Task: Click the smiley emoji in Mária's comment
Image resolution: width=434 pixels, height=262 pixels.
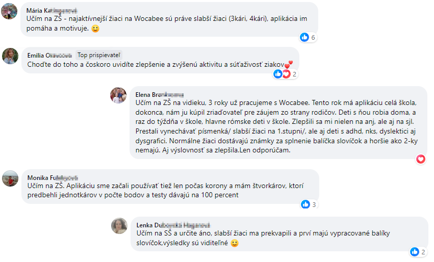Action: click(x=95, y=29)
